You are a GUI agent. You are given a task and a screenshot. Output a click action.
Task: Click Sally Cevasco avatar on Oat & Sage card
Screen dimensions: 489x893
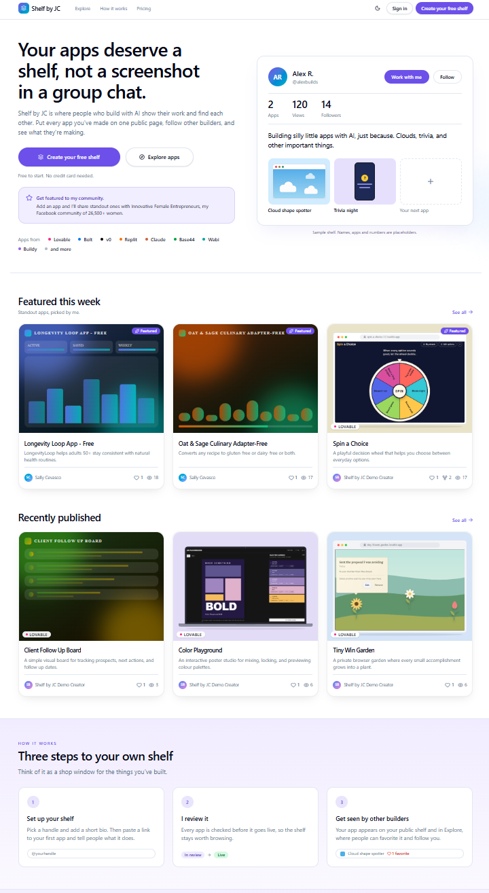pyautogui.click(x=183, y=478)
